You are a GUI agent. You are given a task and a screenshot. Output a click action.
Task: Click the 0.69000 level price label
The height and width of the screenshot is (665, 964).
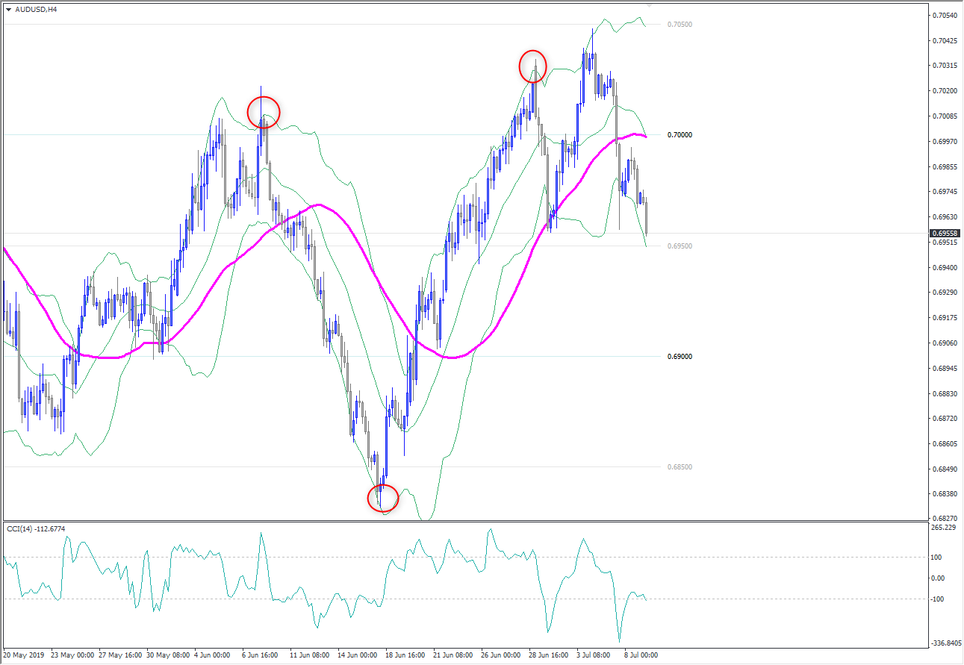[680, 357]
